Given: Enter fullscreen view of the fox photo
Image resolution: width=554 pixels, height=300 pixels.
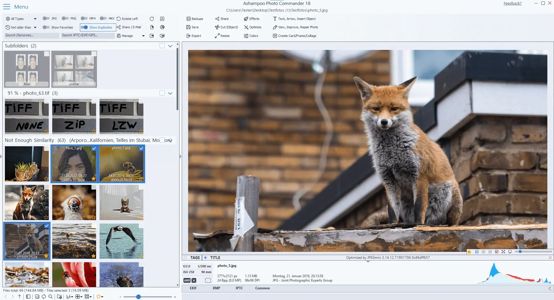Looking at the screenshot, I should tap(504, 252).
